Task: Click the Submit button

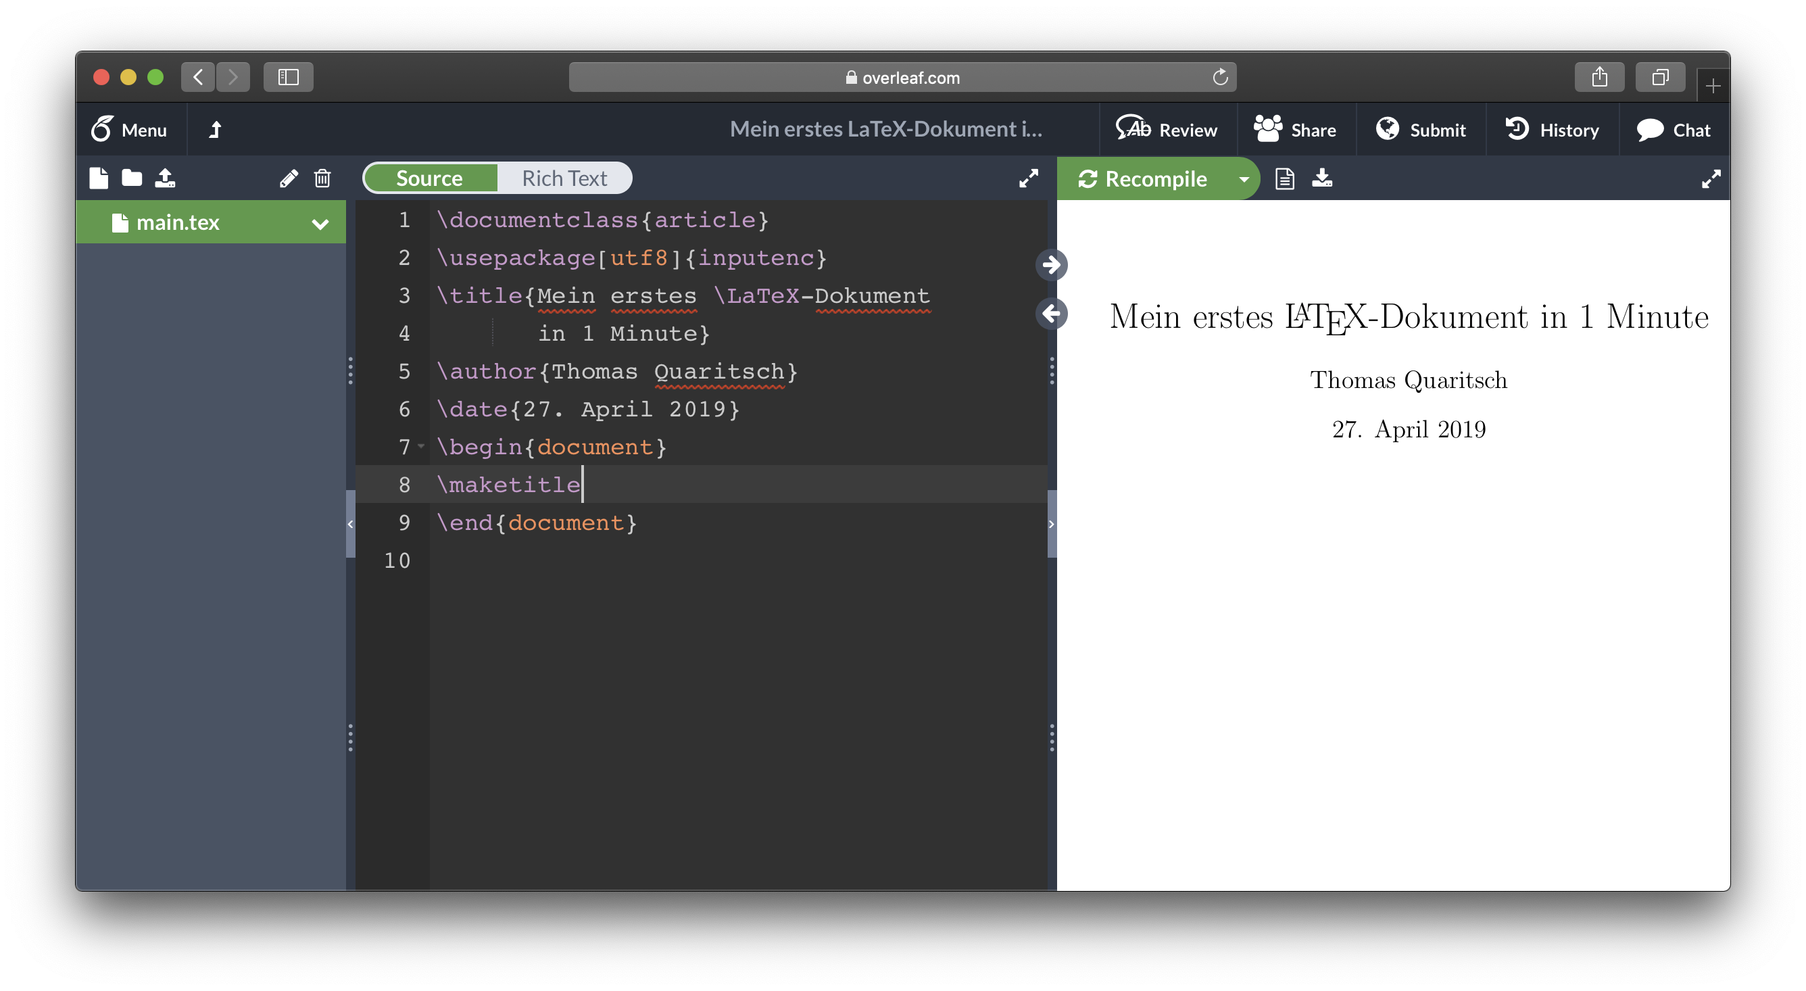Action: (1421, 130)
